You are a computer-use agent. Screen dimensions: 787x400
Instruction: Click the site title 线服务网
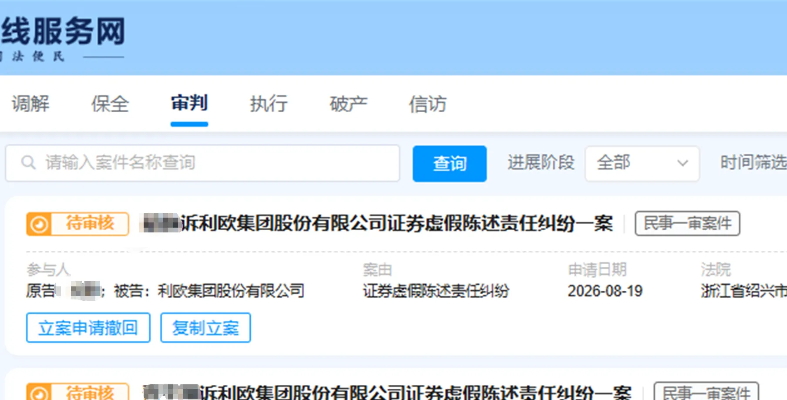[63, 31]
